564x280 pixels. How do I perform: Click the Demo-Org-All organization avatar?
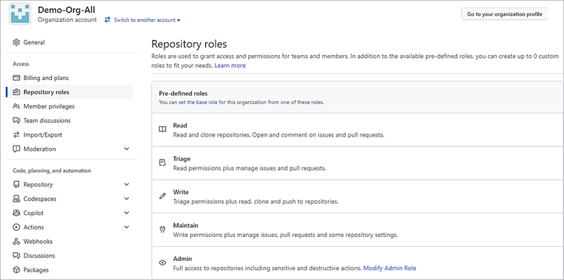click(20, 14)
